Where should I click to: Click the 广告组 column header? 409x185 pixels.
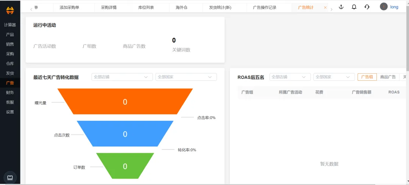[x=247, y=92]
